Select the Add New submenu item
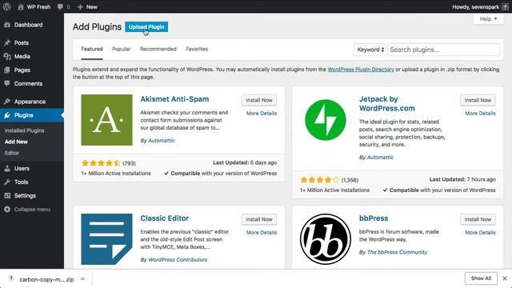The width and height of the screenshot is (512, 288). (x=16, y=142)
